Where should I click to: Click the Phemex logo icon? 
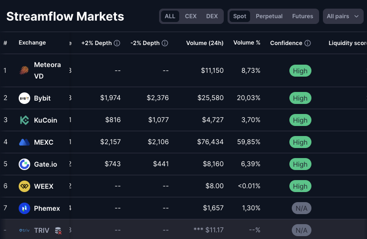[x=24, y=208]
